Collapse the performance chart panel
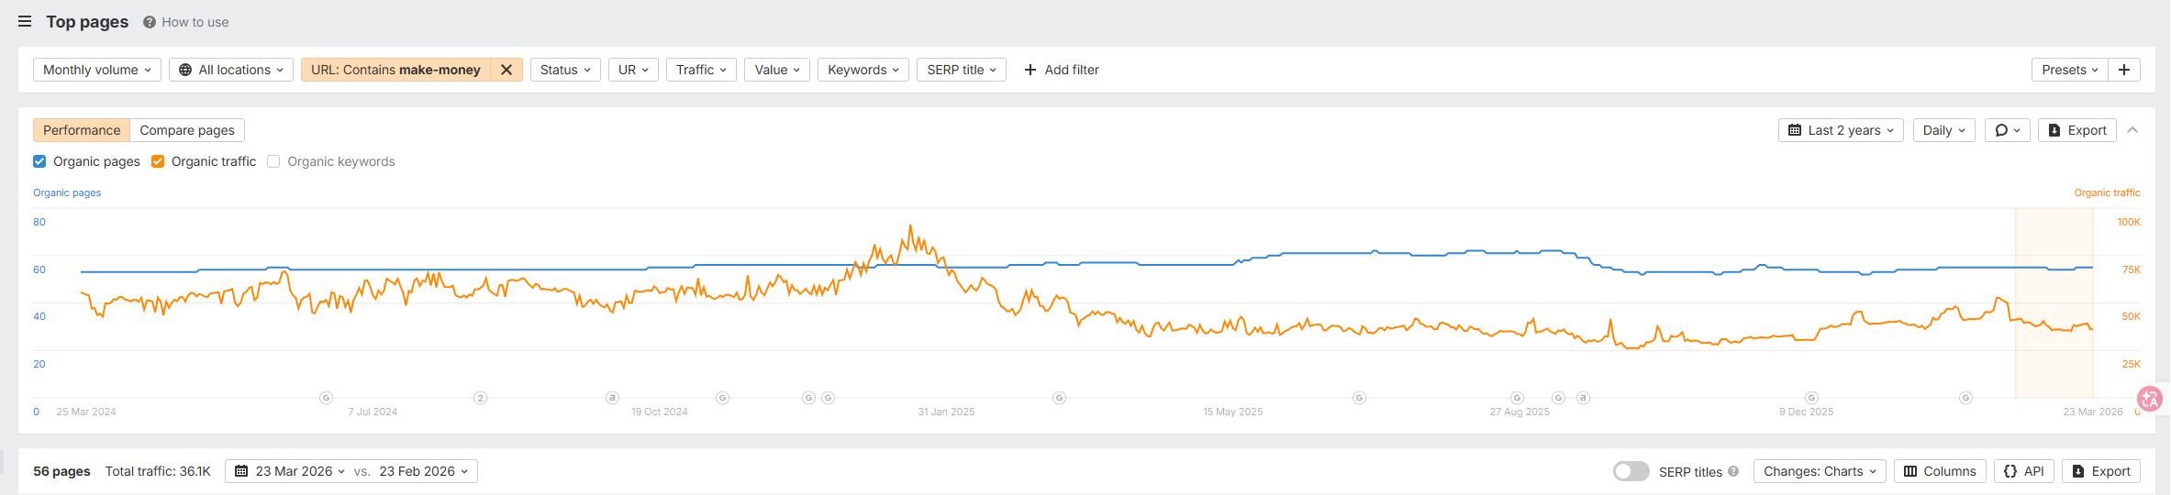Screen dimensions: 2171x495 coord(2132,130)
